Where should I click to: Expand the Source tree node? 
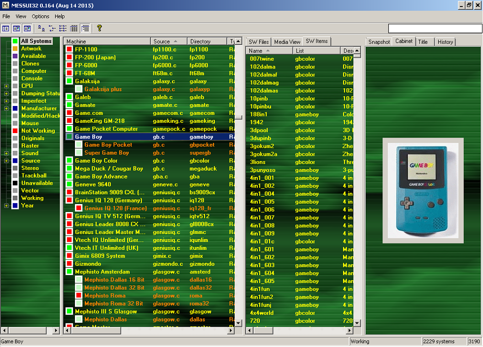click(x=6, y=161)
